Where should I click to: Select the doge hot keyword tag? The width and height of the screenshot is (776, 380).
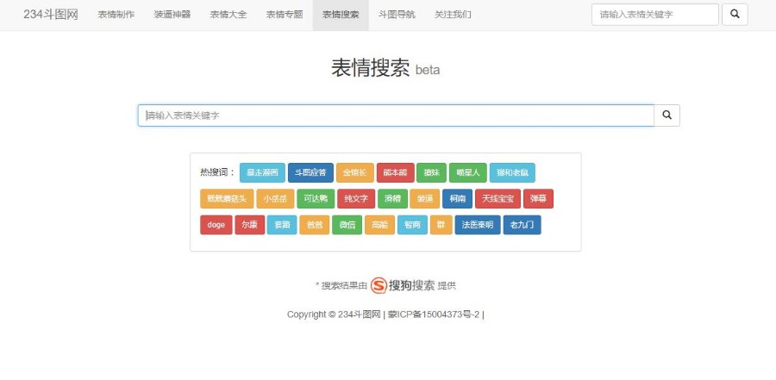click(216, 225)
